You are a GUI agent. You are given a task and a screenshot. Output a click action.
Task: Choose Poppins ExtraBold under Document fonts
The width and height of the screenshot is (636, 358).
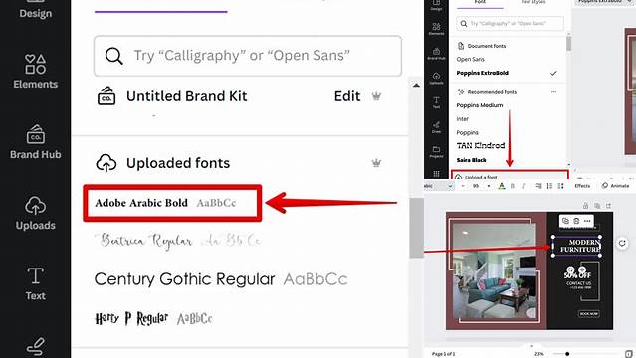click(x=483, y=73)
